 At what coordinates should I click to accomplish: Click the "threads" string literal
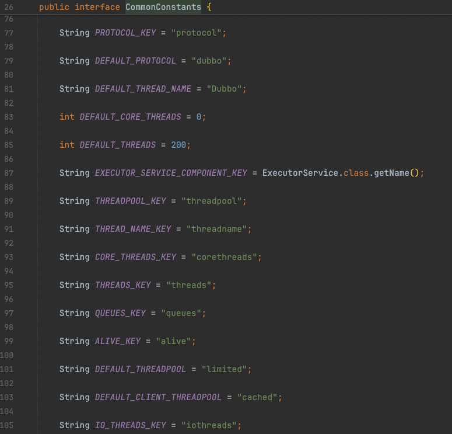pos(188,285)
